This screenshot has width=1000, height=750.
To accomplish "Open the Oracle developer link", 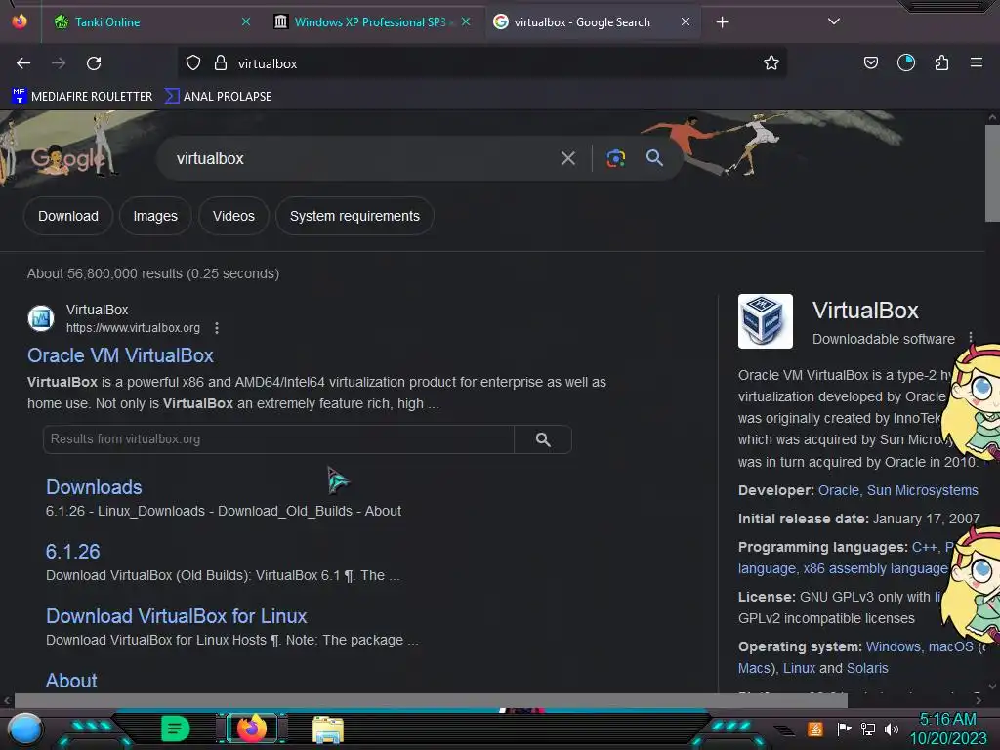I will tap(839, 490).
